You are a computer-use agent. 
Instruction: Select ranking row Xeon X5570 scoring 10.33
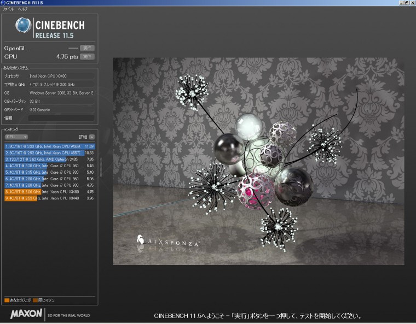click(x=50, y=153)
